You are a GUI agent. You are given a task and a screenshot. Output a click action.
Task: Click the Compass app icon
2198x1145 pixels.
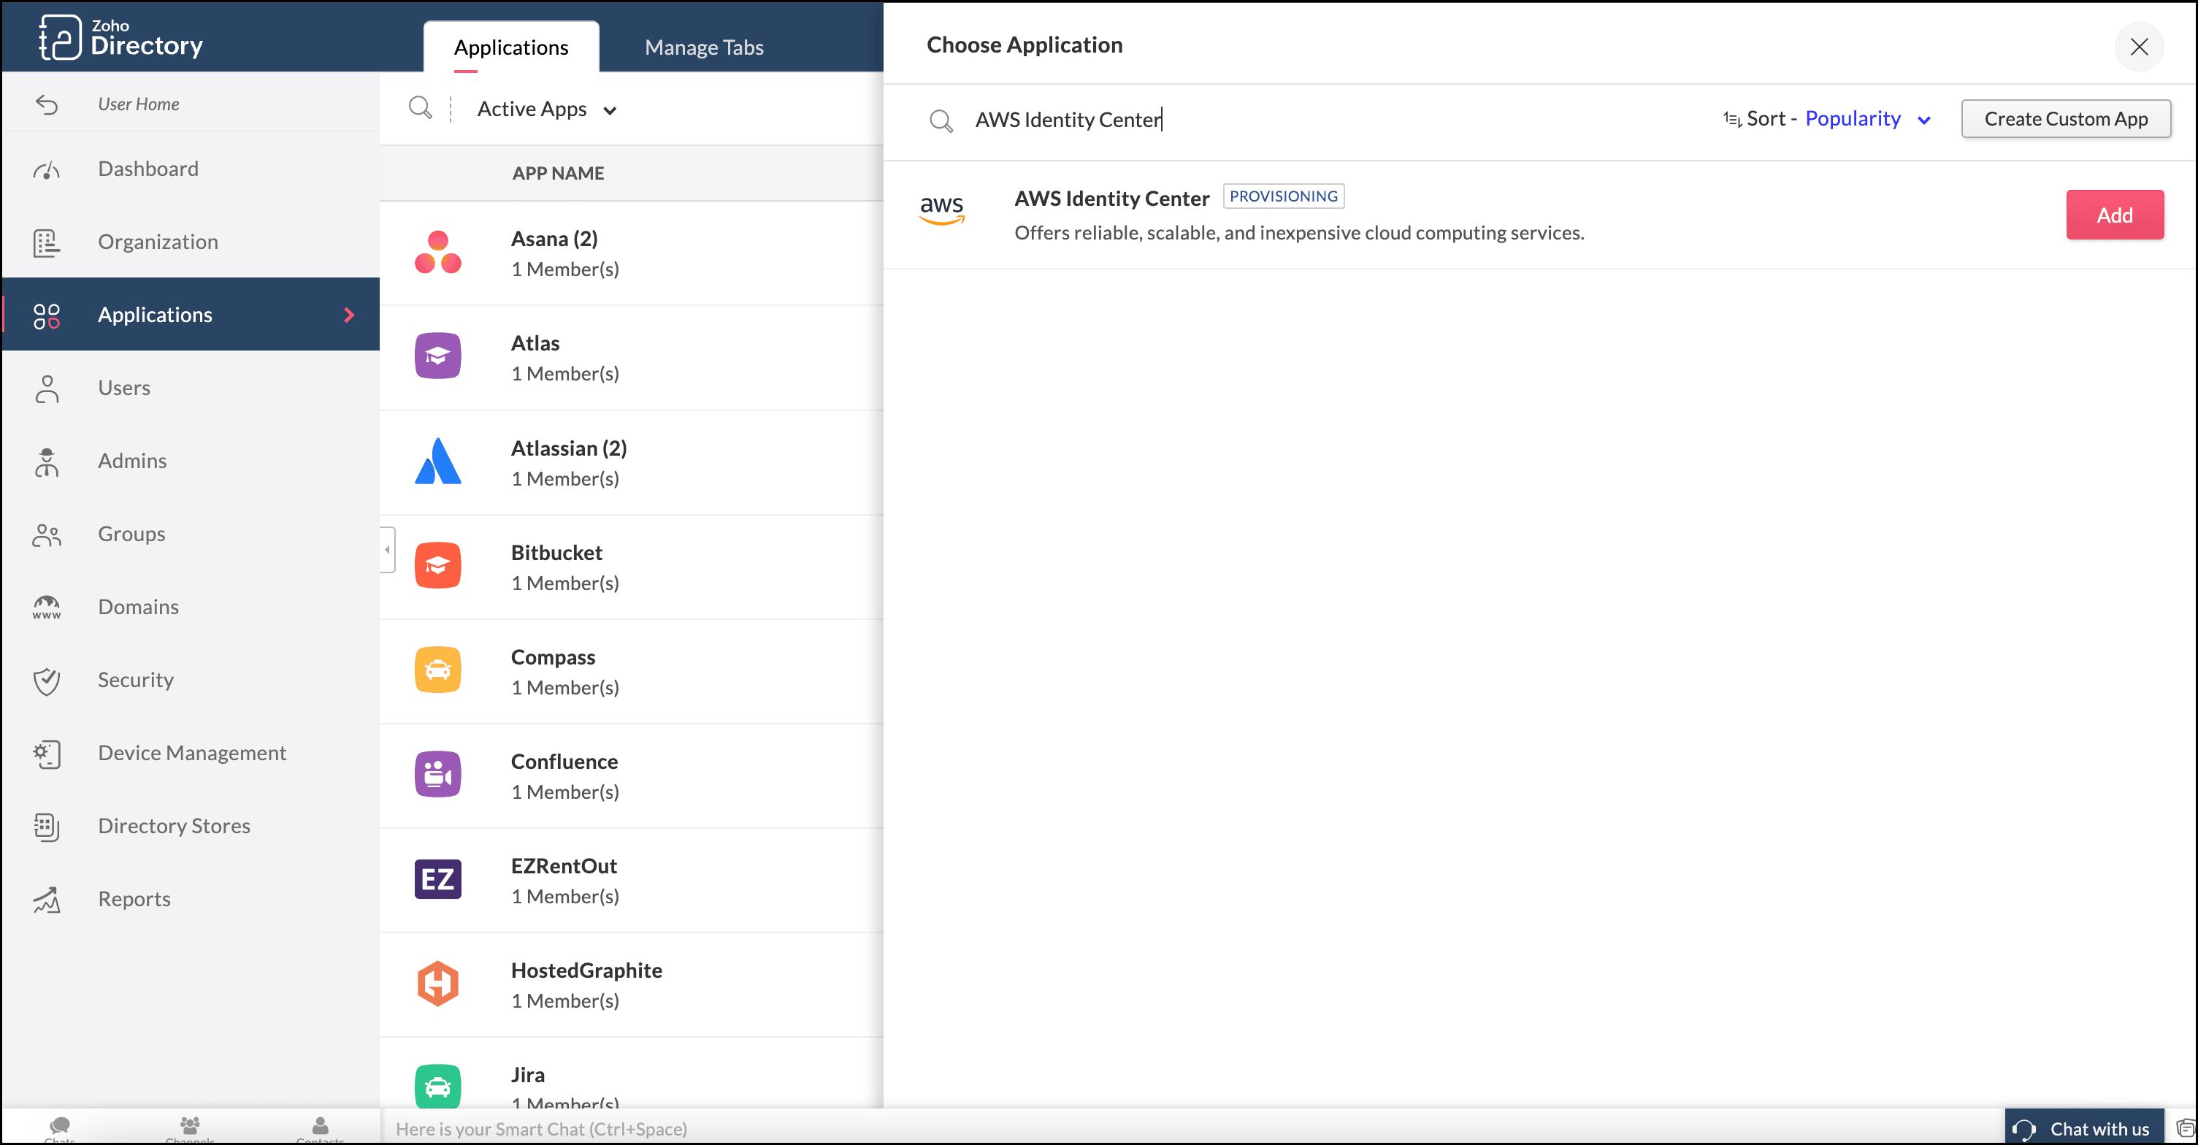(x=437, y=670)
